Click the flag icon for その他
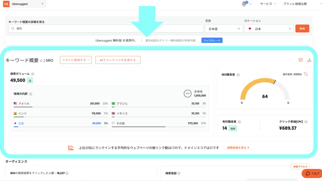322x181 pixels. click(113, 123)
